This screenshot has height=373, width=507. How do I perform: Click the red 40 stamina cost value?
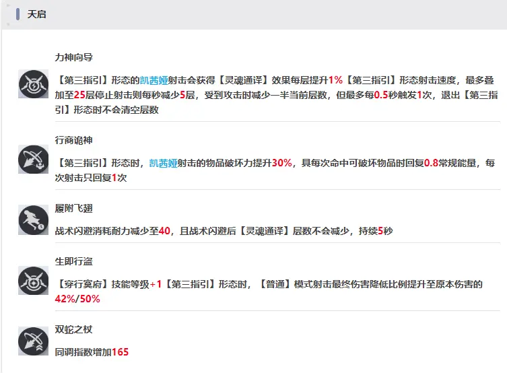164,231
